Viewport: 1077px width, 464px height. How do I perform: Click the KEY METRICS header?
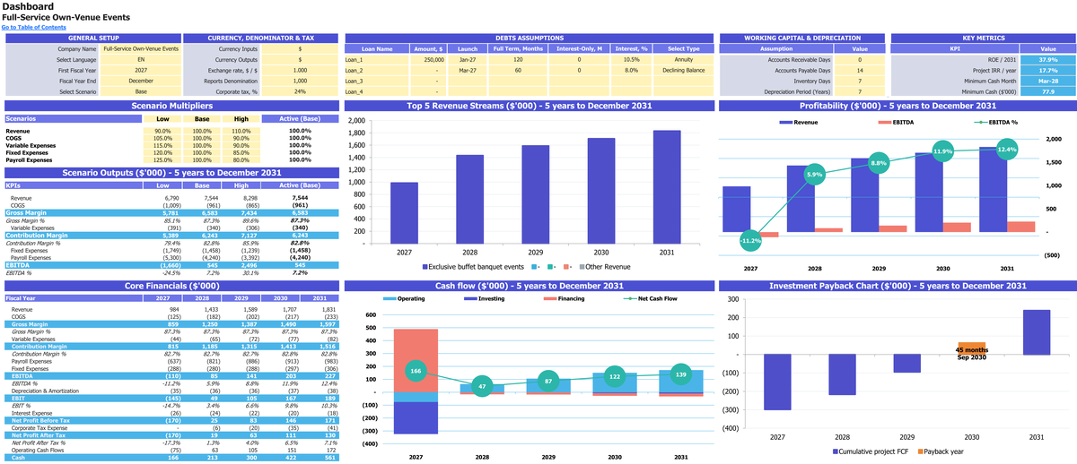point(983,38)
